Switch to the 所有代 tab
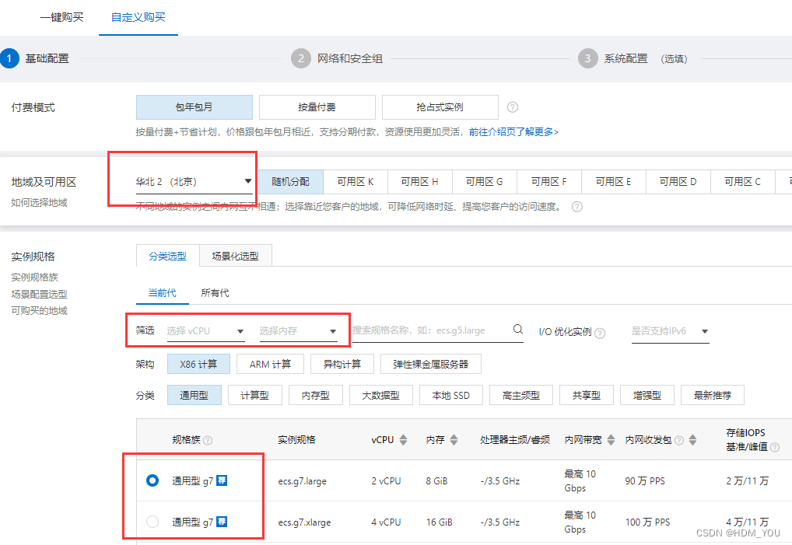792x545 pixels. (216, 293)
